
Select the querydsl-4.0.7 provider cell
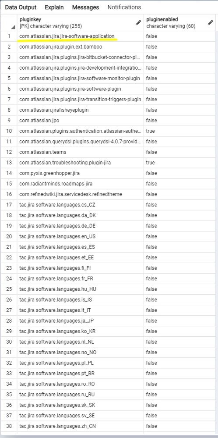tap(80, 142)
